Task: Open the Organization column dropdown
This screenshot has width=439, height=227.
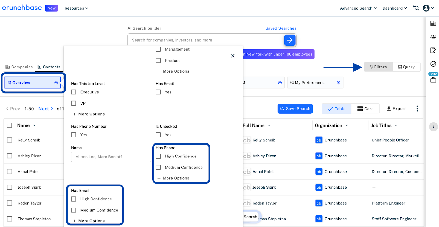Action: point(347,125)
